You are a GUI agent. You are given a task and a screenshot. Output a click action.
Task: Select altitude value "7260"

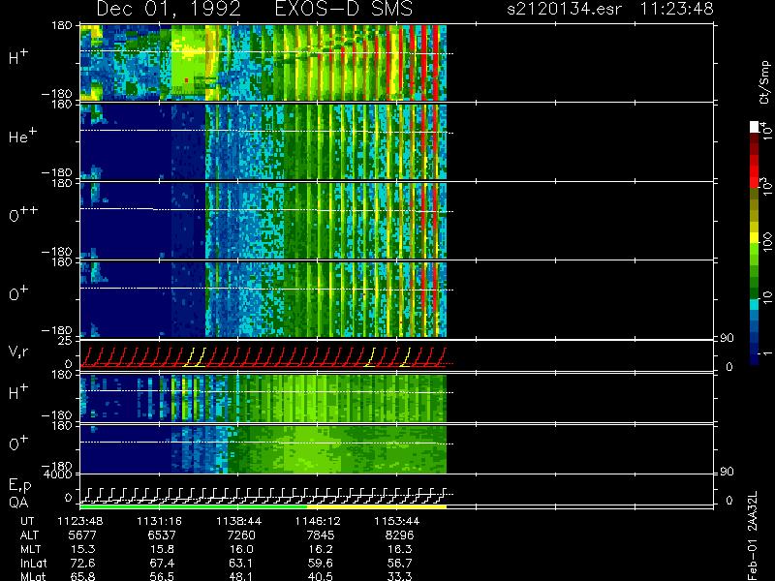pyautogui.click(x=241, y=535)
